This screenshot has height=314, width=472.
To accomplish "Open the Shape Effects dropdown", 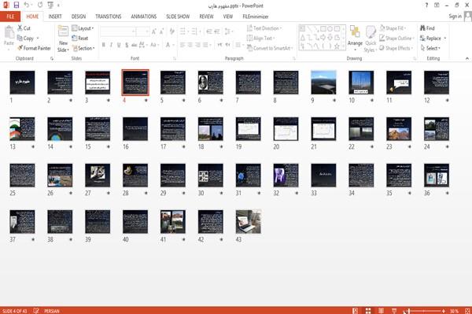I will coord(396,48).
